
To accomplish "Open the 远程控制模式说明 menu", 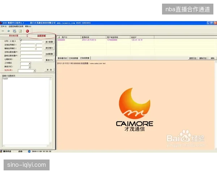I will 16,26.
